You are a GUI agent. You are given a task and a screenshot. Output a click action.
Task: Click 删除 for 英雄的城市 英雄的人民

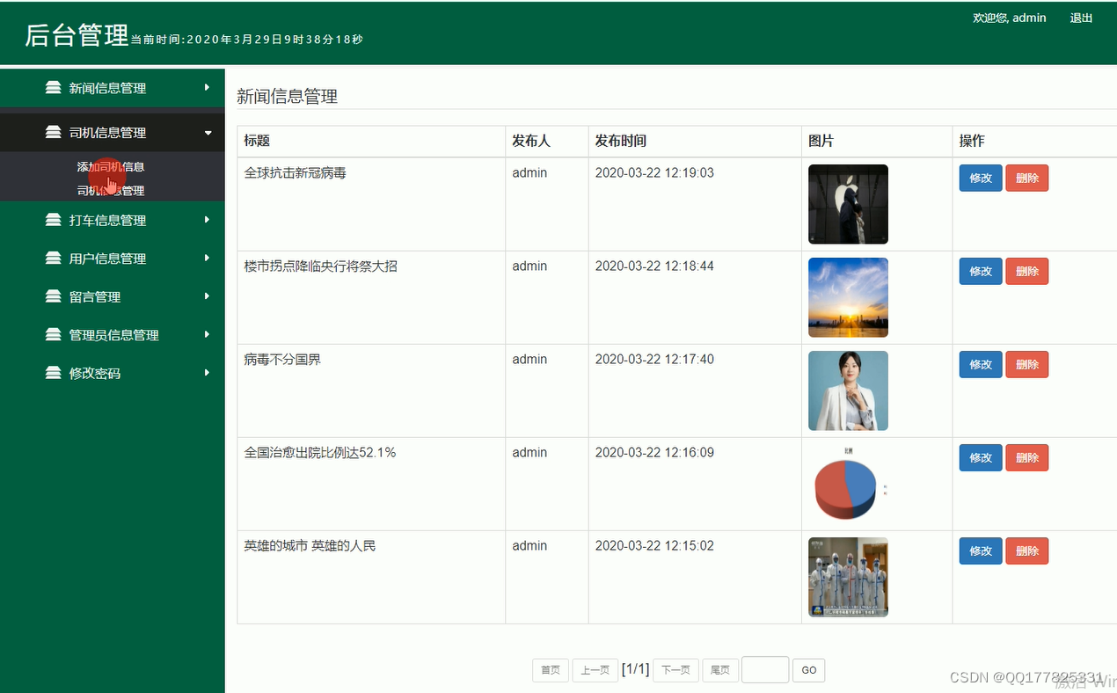point(1027,551)
